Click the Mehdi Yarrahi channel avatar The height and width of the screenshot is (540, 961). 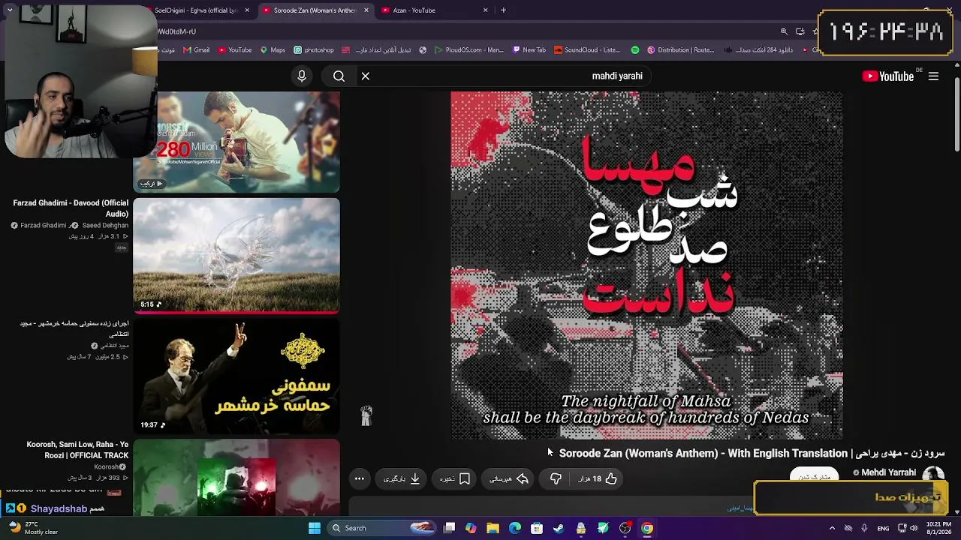tap(933, 474)
